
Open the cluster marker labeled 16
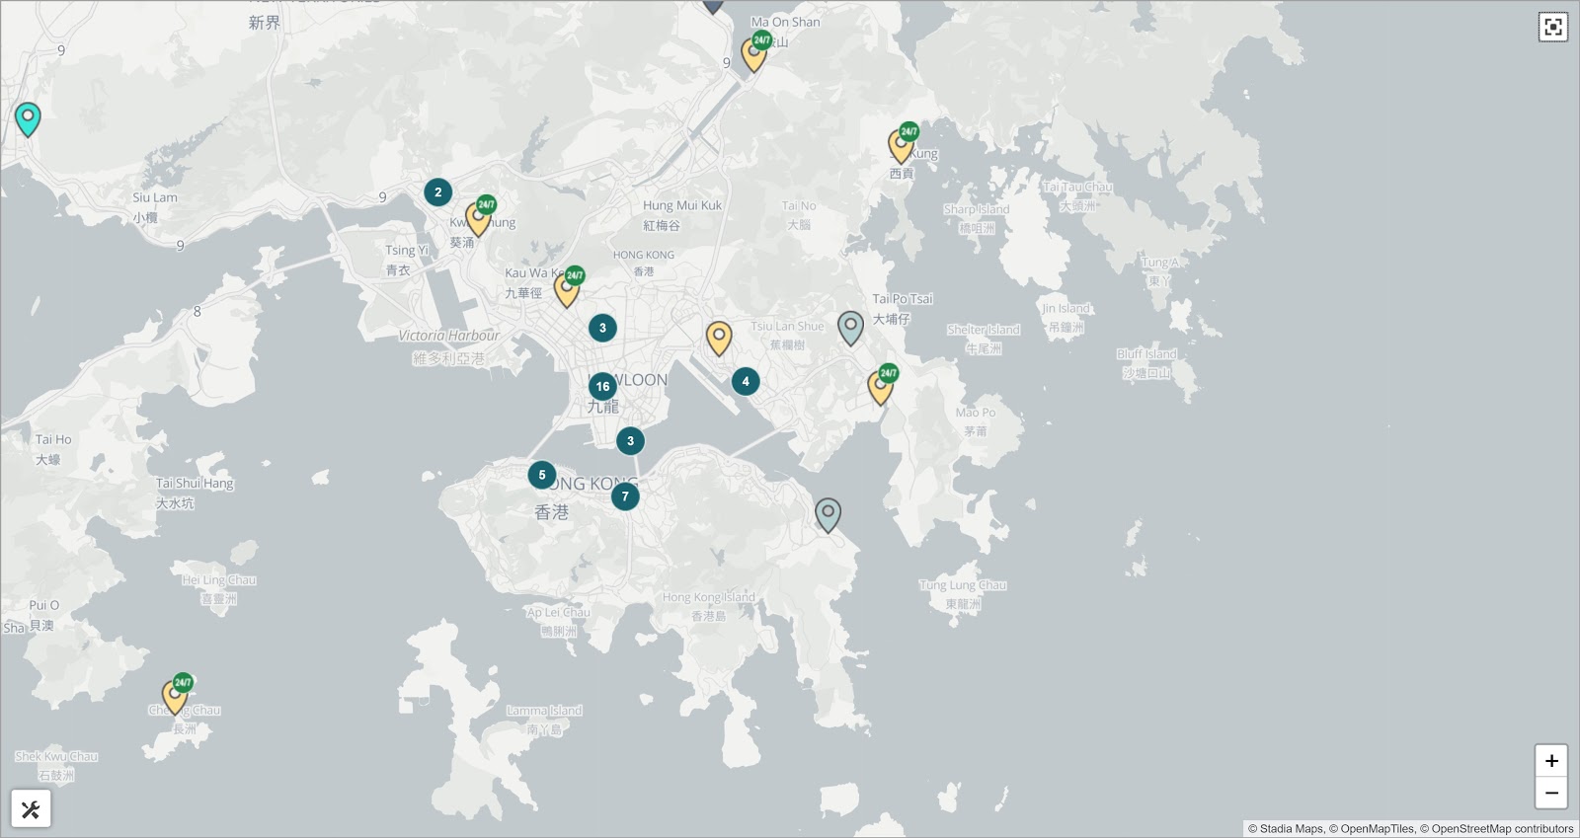point(602,387)
